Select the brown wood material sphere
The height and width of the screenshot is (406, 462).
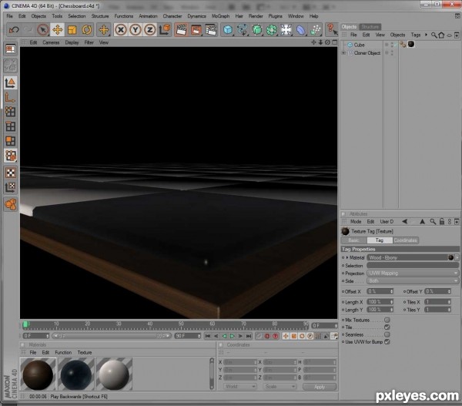tap(38, 374)
